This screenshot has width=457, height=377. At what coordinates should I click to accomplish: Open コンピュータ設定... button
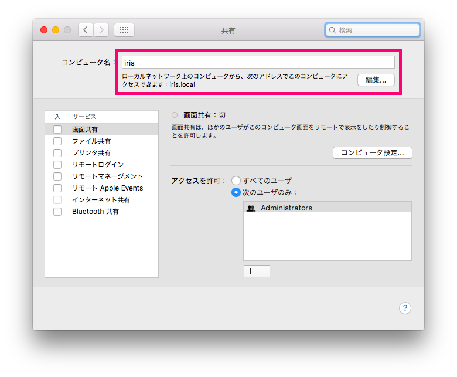[x=373, y=152]
